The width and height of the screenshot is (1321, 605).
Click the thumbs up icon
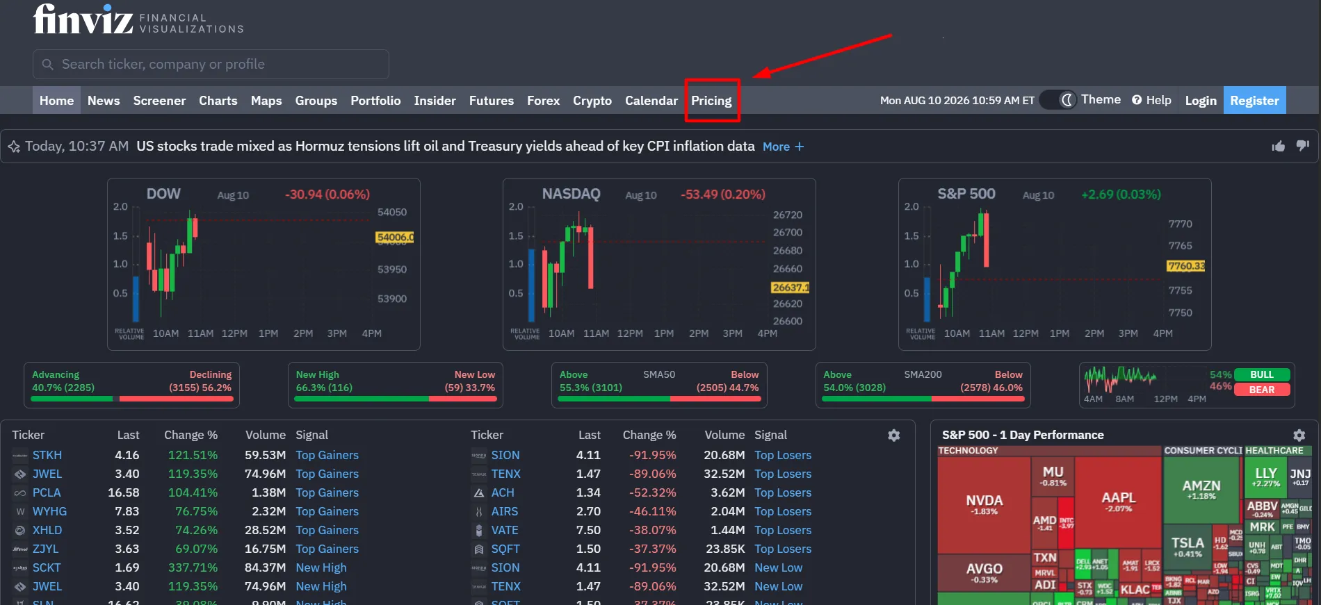[1278, 146]
